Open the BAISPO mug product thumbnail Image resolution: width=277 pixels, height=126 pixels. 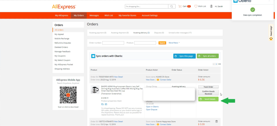point(95,90)
